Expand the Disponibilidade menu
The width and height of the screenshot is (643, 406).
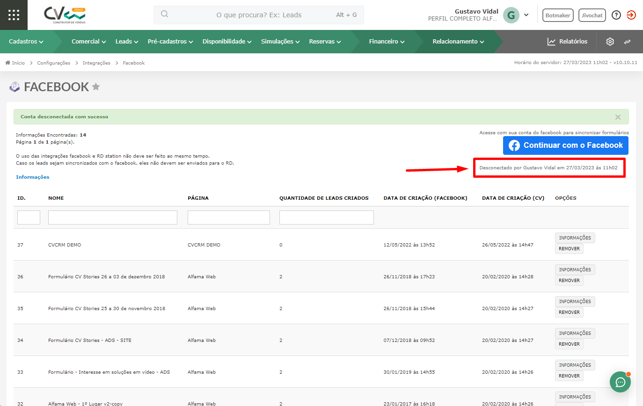(x=227, y=42)
